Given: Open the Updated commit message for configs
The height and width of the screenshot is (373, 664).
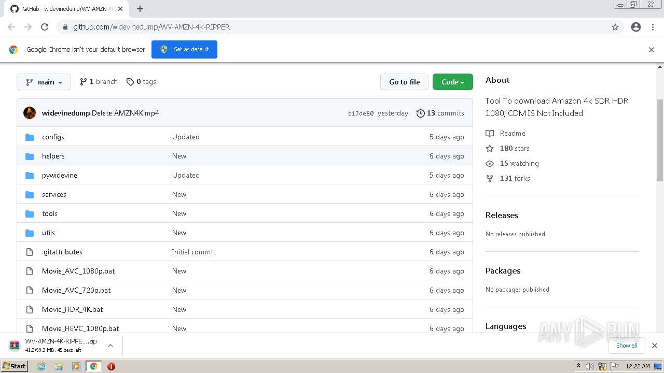Looking at the screenshot, I should (x=186, y=137).
